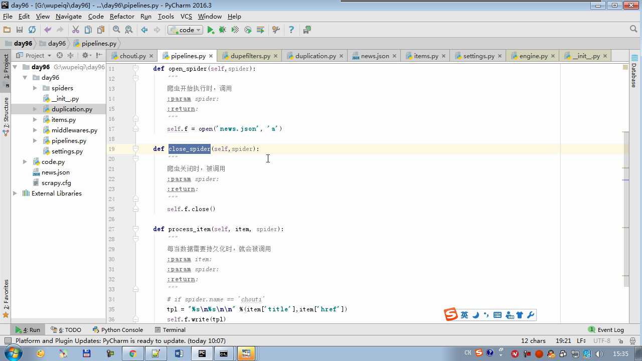Screen dimensions: 642x361
Task: Open the VCS menu
Action: 186,17
